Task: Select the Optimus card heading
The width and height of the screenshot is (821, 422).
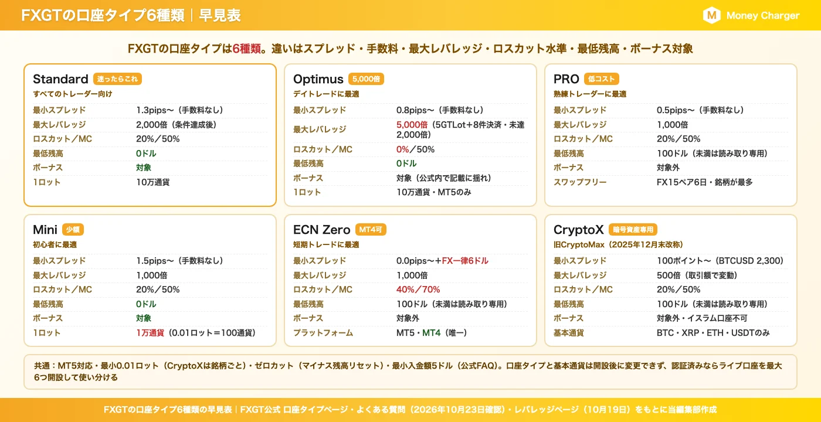Action: tap(318, 79)
